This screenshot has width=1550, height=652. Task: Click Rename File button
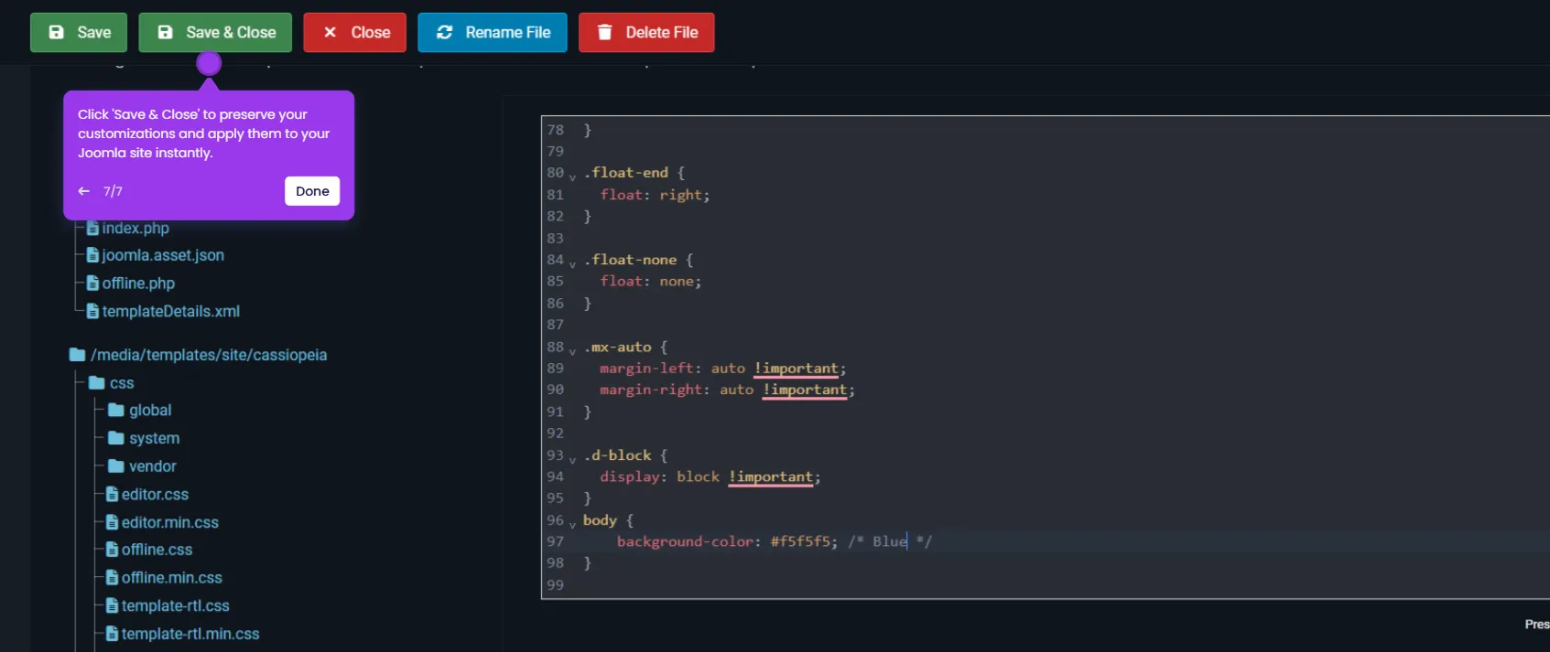pyautogui.click(x=493, y=32)
